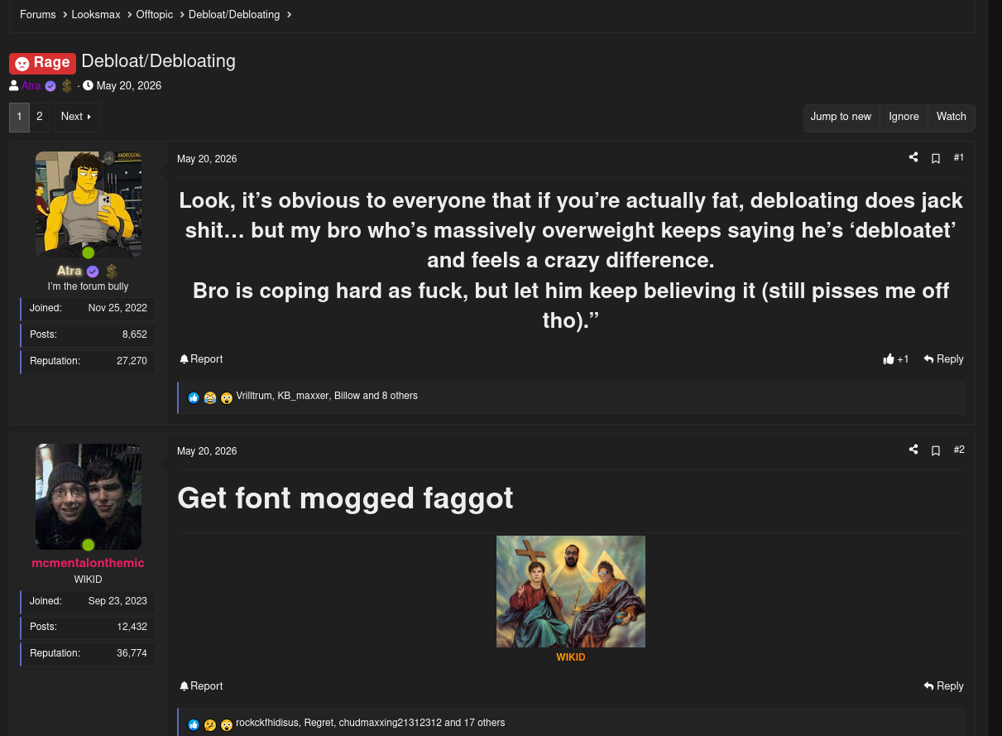Click Atra's Reputation 27,270
Image resolution: width=1002 pixels, height=736 pixels.
(x=132, y=362)
